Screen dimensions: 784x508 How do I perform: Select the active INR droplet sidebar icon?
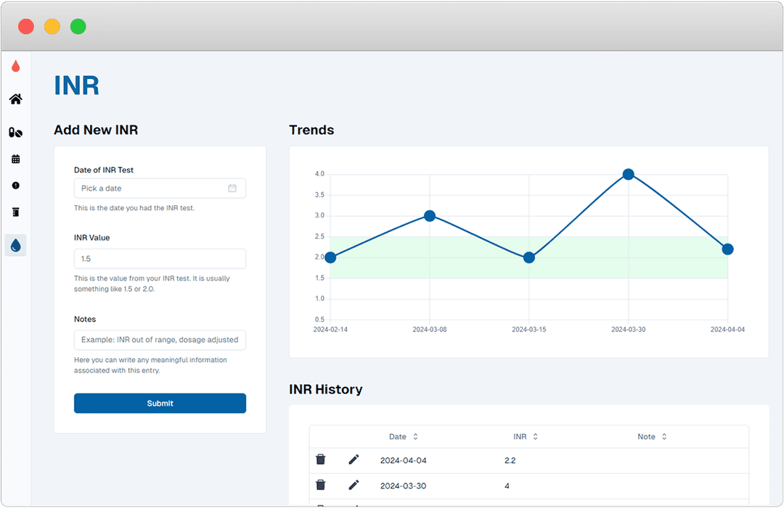point(15,245)
